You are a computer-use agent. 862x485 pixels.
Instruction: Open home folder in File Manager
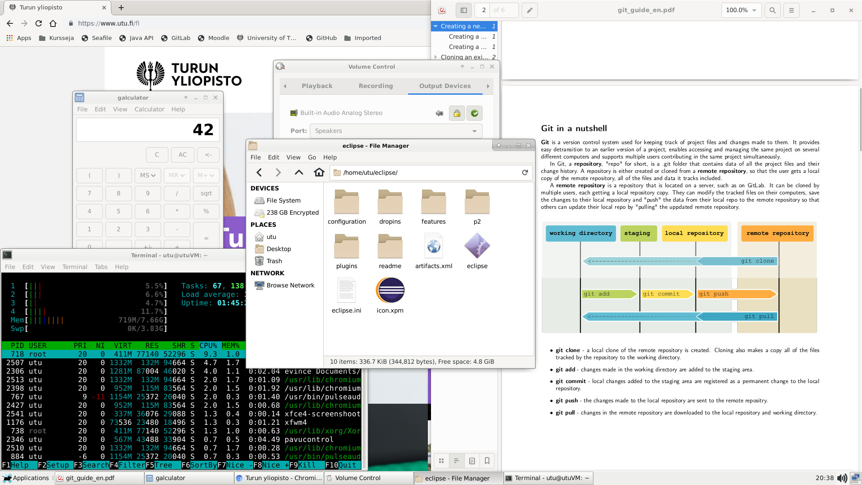coord(319,172)
